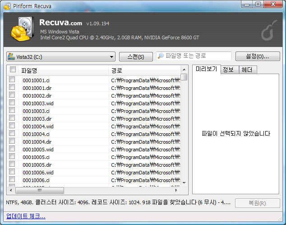Check the box for 00010005.ci
The height and width of the screenshot is (225, 286).
coord(12,156)
